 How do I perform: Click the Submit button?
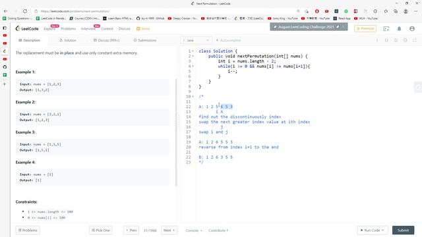tap(403, 230)
